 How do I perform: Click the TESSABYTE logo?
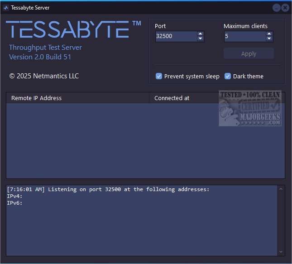[73, 29]
